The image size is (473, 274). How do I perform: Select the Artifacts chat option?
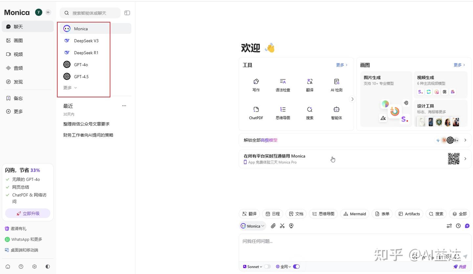409,214
